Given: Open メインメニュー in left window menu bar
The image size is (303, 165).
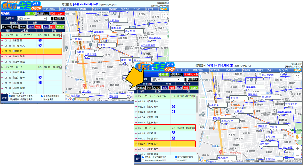Looking at the screenshot, I should click(50, 9).
